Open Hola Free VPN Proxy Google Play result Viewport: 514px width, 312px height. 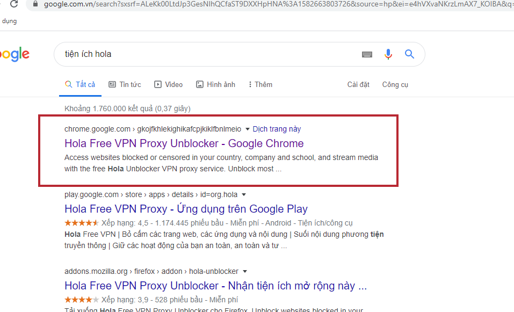coord(186,209)
